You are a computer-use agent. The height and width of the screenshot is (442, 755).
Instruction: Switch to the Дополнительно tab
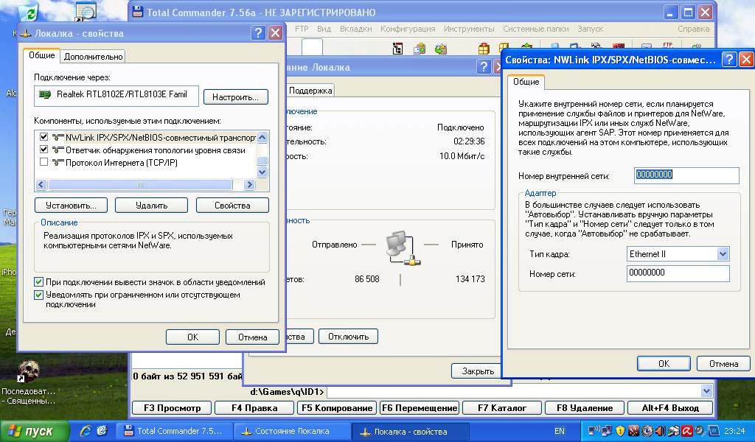point(94,57)
